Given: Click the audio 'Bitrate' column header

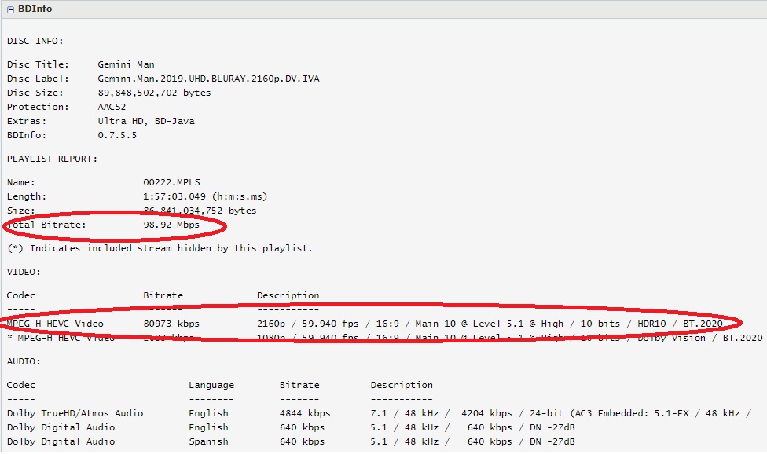Looking at the screenshot, I should click(299, 385).
